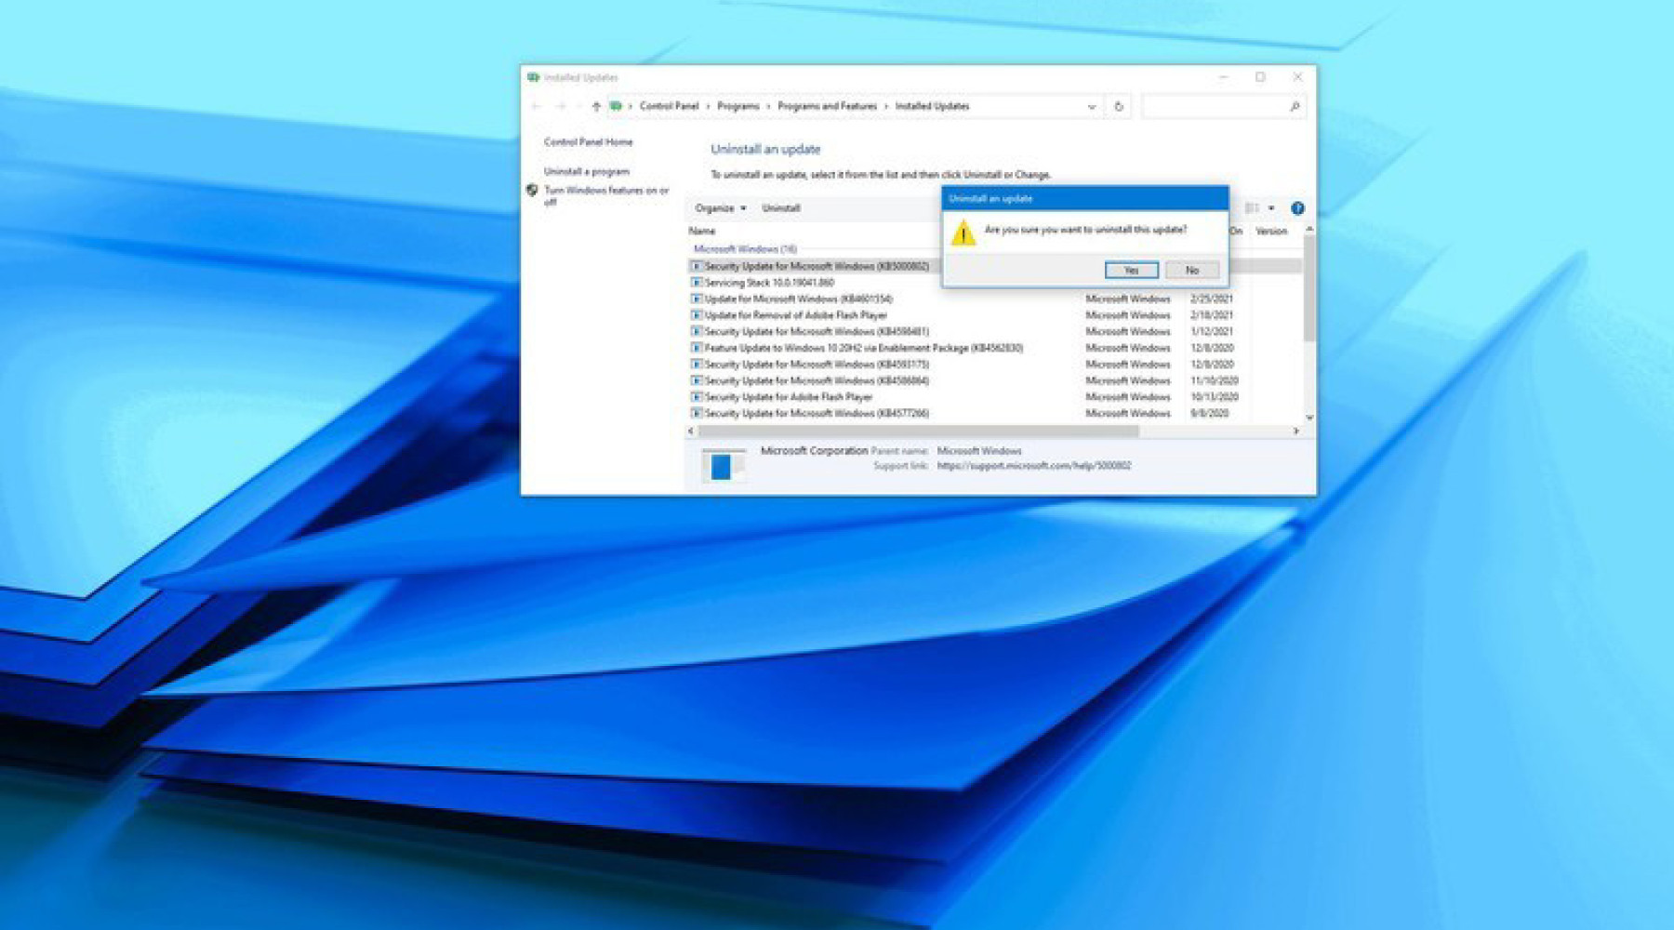Click the shield icon beside Turn Windows features

point(530,192)
